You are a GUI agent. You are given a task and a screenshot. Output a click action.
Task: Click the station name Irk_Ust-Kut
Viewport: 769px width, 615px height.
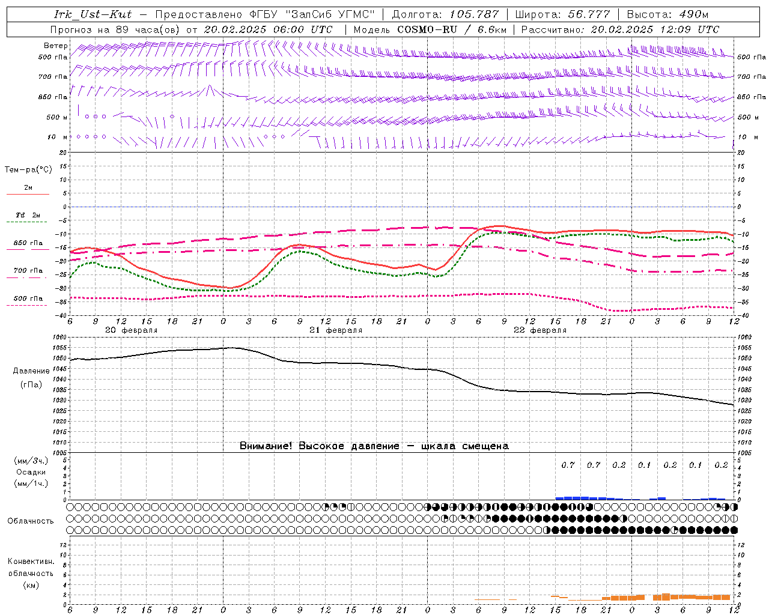tap(93, 14)
